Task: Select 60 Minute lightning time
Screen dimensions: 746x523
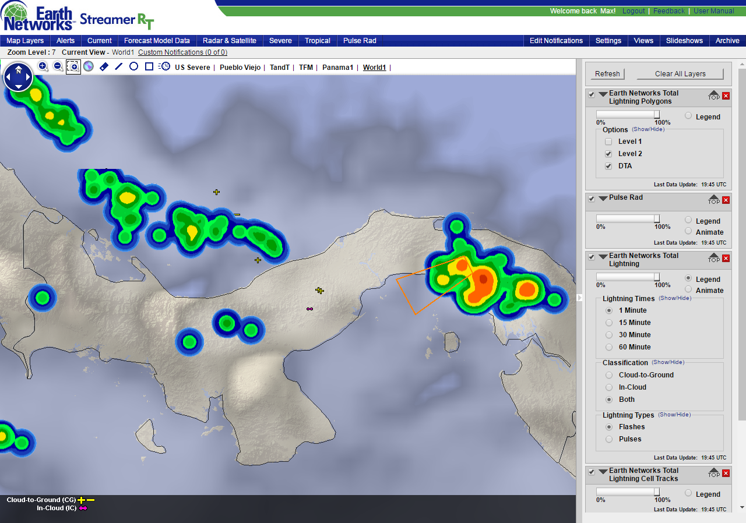Action: click(x=609, y=347)
